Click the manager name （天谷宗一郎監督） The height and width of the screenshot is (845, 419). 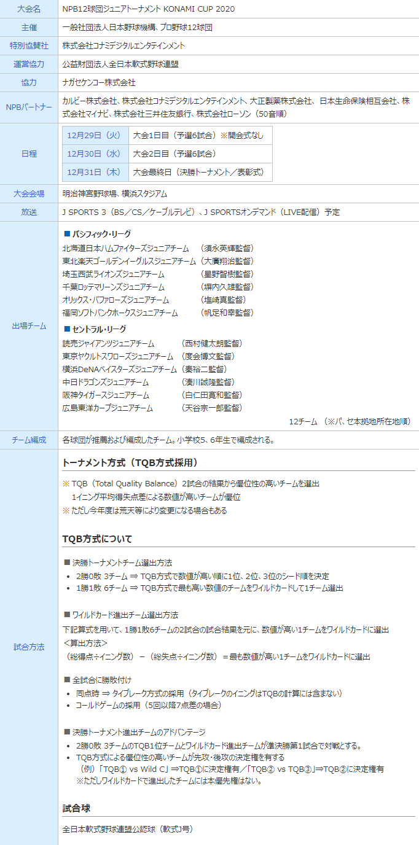point(212,408)
